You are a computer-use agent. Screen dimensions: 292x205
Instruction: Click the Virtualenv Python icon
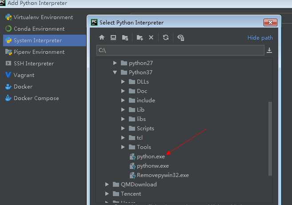[x=8, y=17]
